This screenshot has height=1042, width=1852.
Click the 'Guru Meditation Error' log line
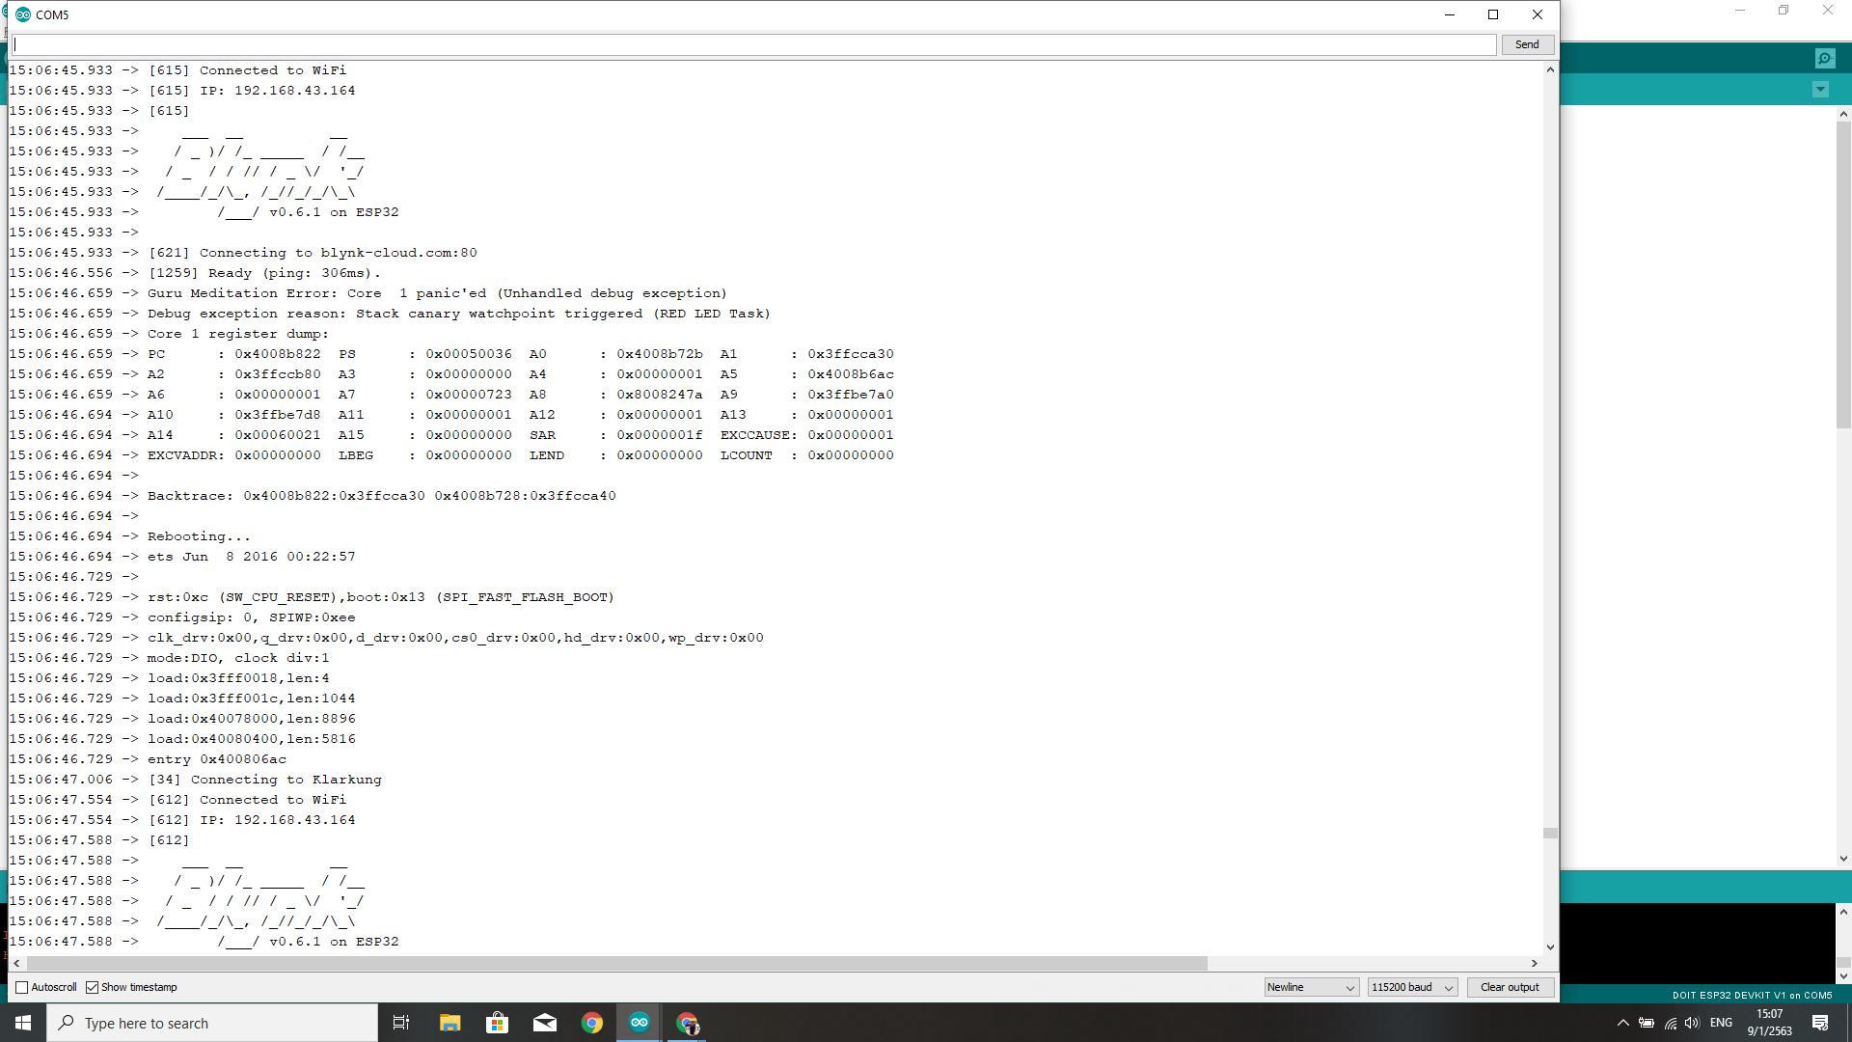point(437,293)
